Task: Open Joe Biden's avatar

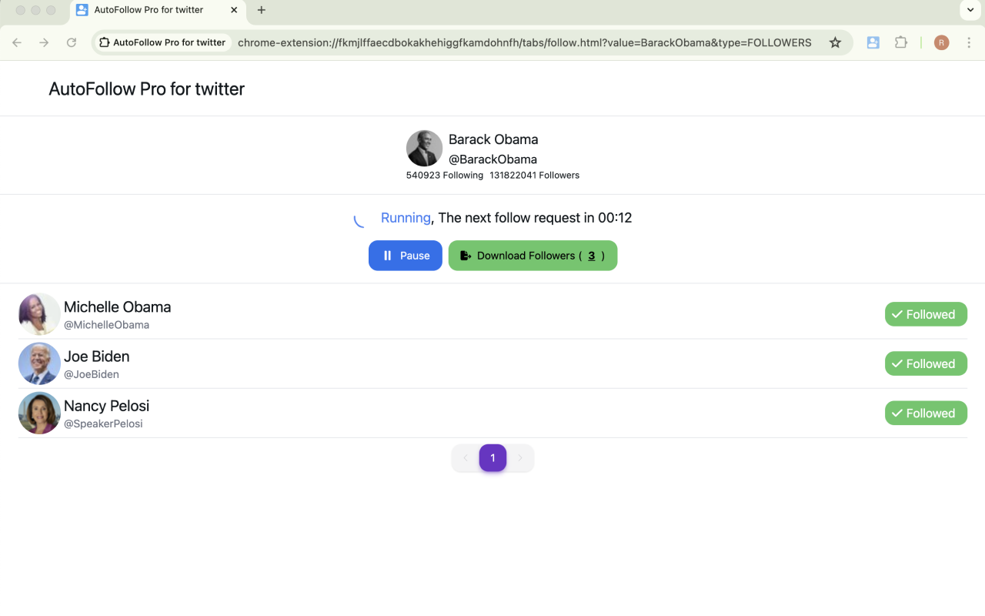Action: coord(39,363)
